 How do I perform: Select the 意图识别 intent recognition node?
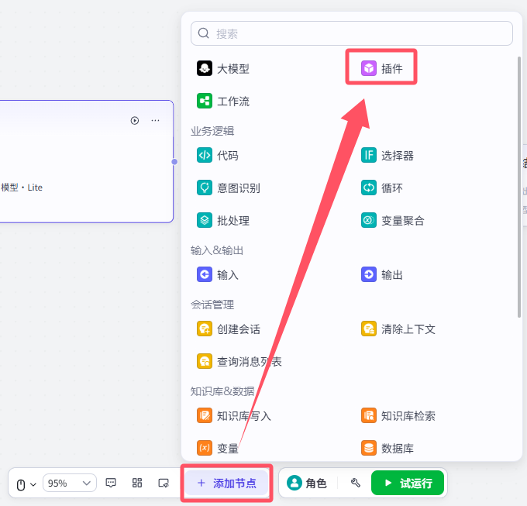[229, 188]
